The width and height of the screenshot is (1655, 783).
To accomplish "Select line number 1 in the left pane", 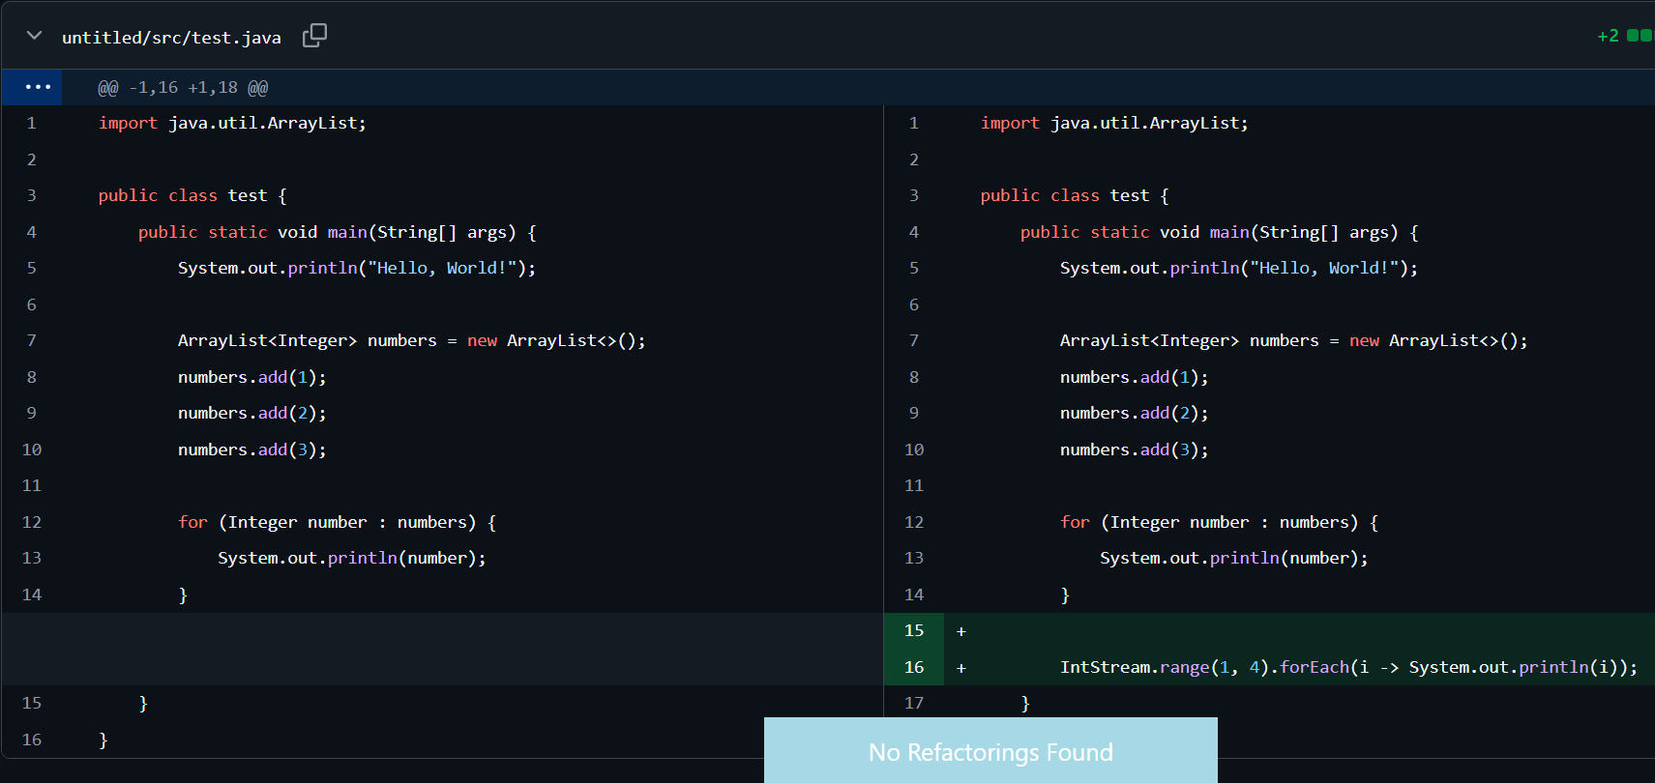I will coord(32,123).
